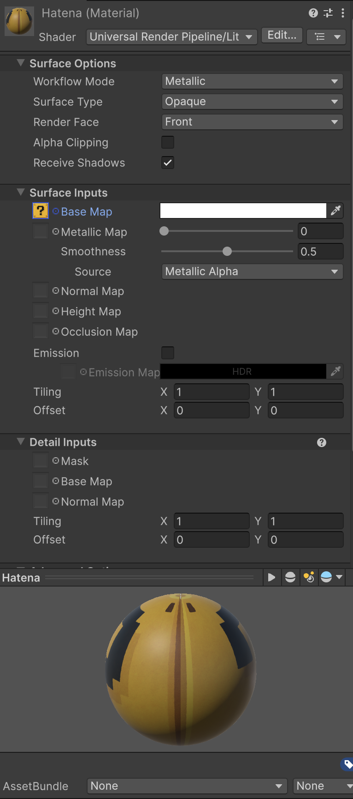This screenshot has height=799, width=353.
Task: Open the three-dot inspector menu
Action: [343, 13]
